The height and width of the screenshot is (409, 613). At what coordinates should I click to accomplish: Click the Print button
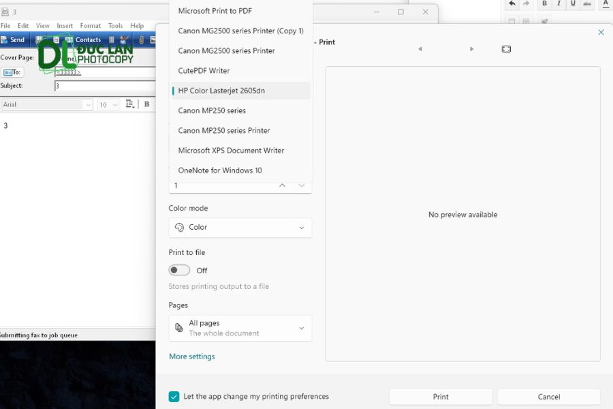[x=441, y=397]
